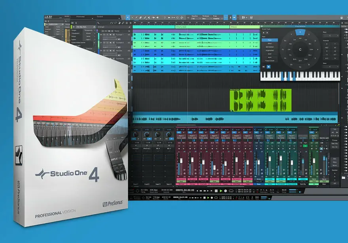Select Augmented chord type
The height and width of the screenshot is (243, 348).
point(270,50)
